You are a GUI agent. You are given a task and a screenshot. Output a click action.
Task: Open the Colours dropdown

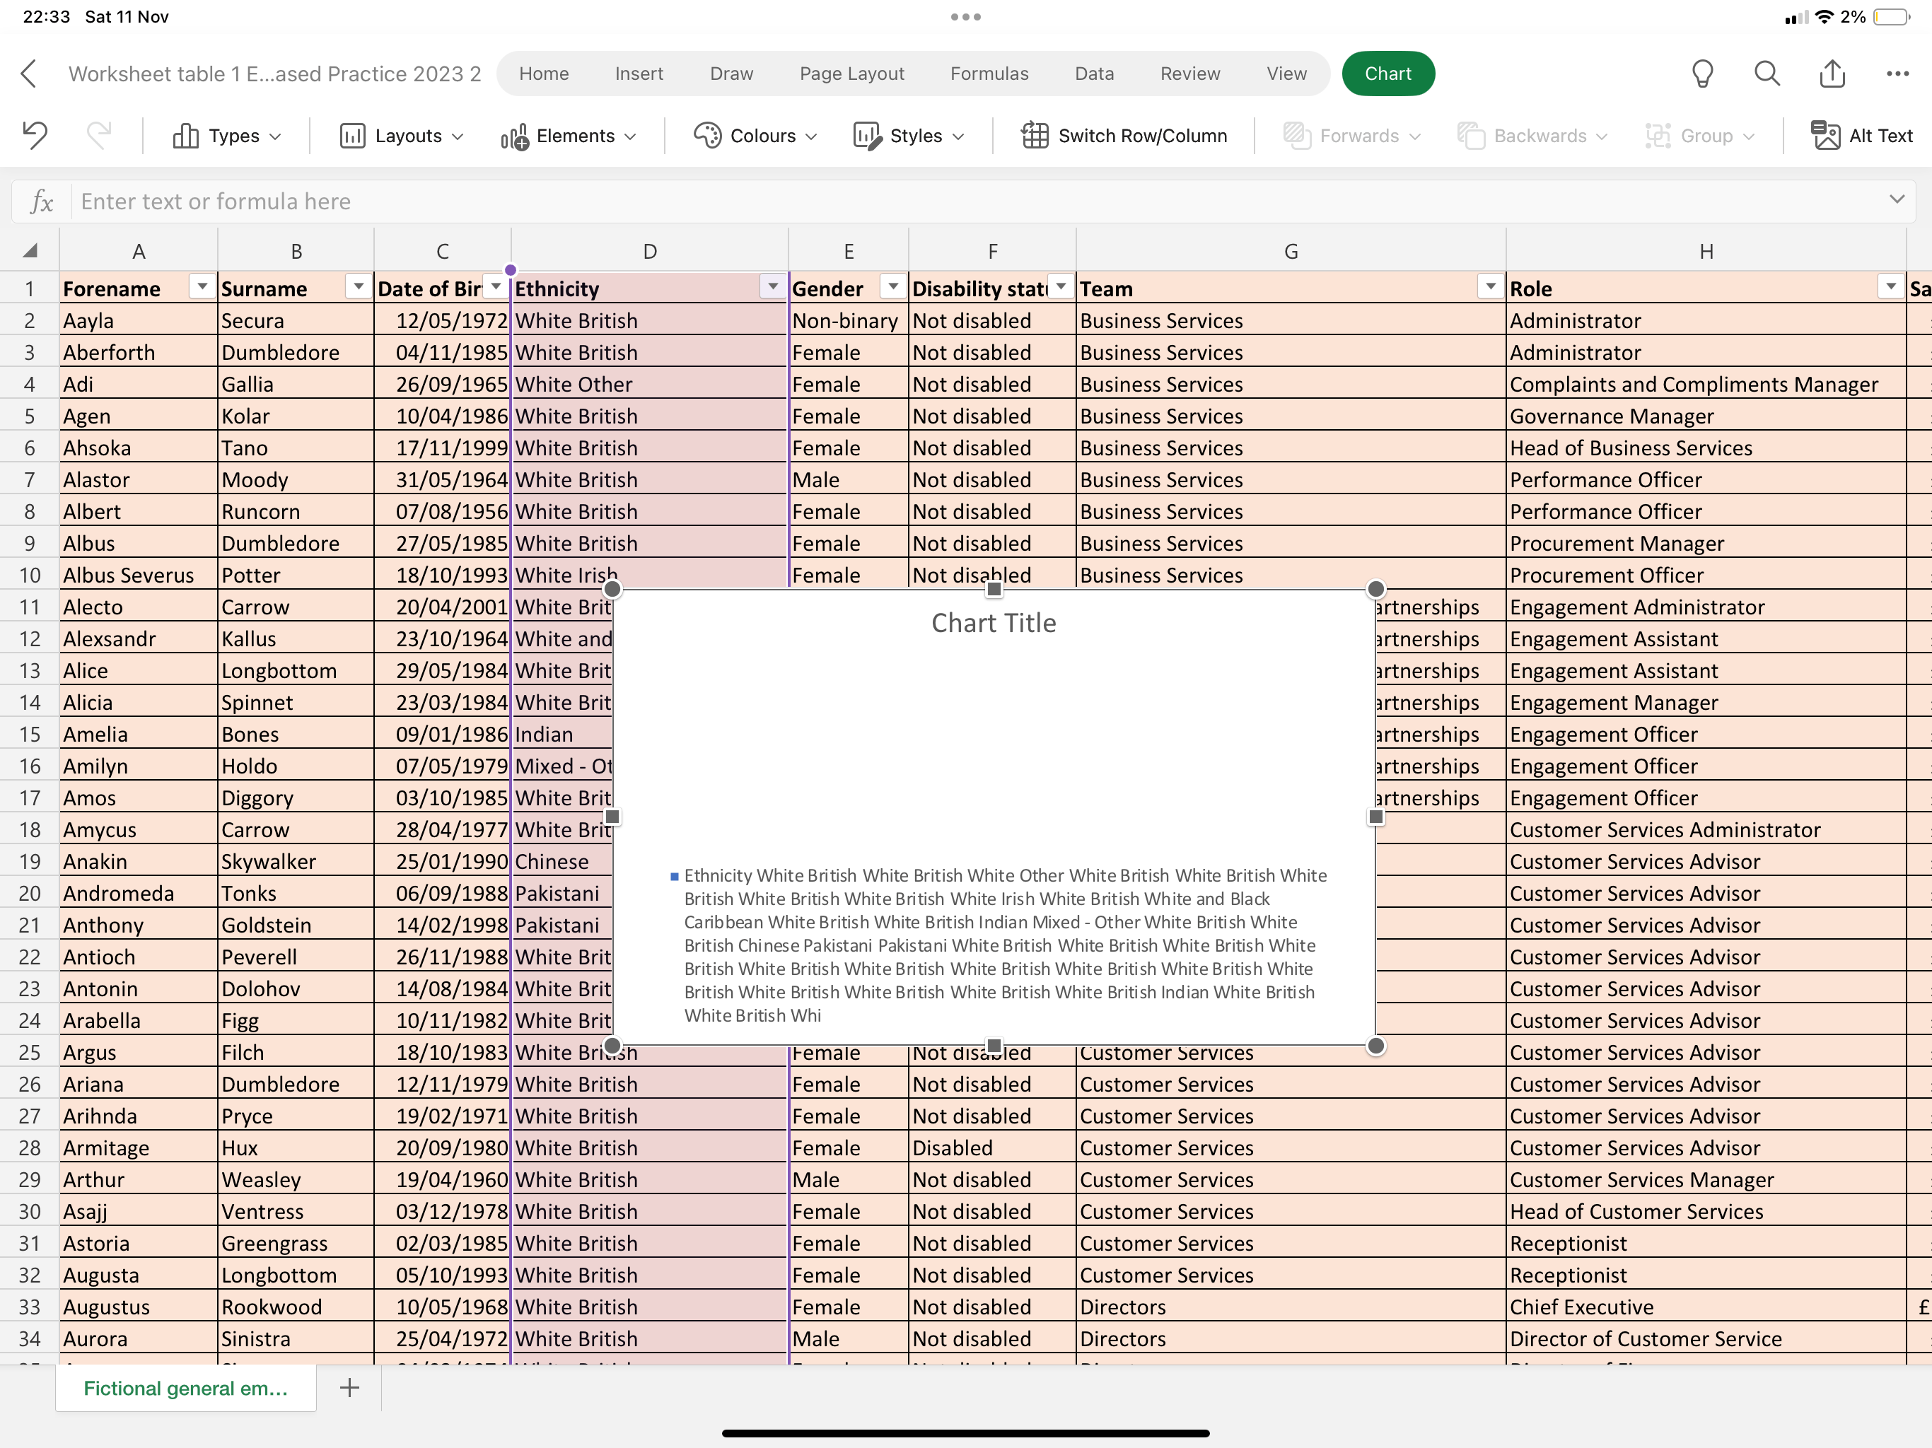click(755, 135)
